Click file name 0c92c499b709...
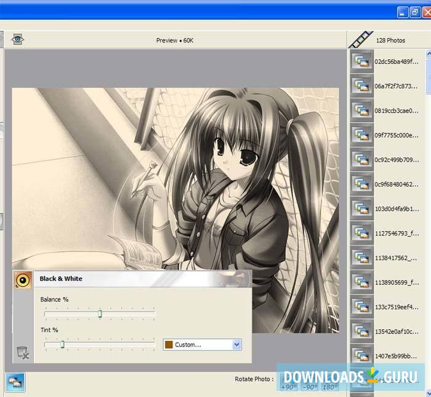The image size is (431, 397). (397, 160)
